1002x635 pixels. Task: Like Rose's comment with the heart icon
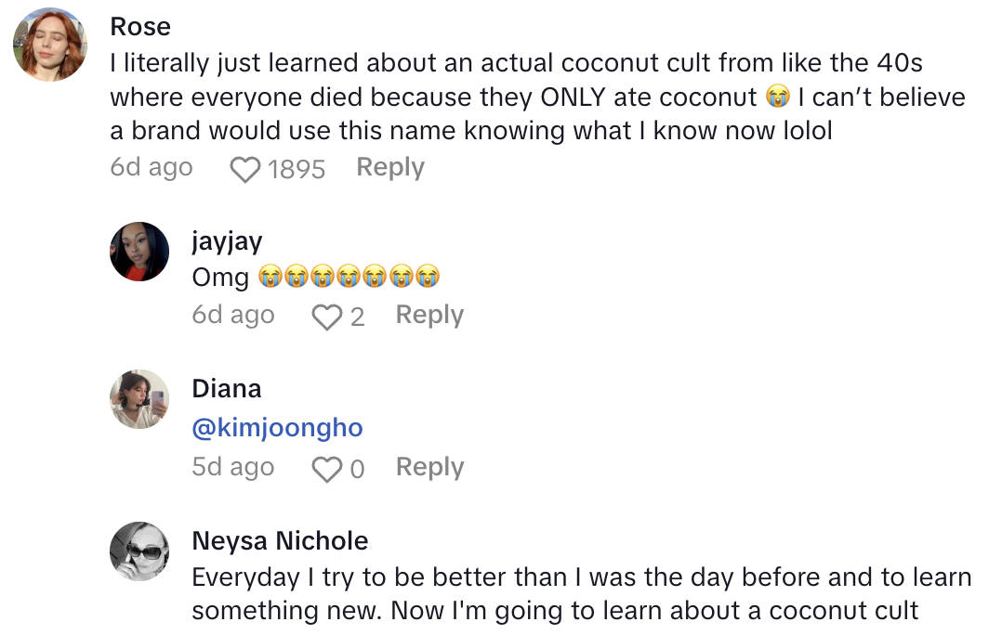(x=245, y=169)
